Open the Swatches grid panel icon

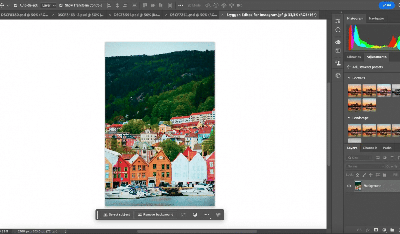pyautogui.click(x=338, y=51)
